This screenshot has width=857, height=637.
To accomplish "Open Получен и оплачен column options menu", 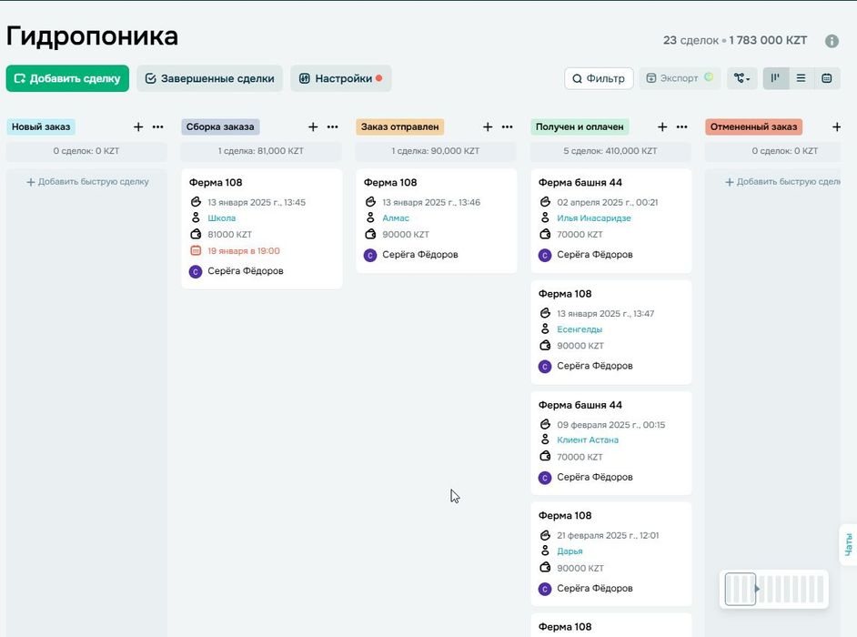I will [681, 126].
